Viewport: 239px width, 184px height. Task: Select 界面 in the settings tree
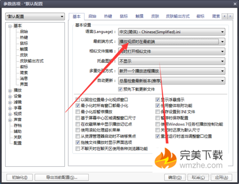coord(24,84)
